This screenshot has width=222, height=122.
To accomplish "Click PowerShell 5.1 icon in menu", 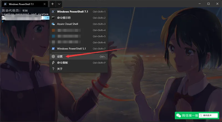I will pos(53,49).
